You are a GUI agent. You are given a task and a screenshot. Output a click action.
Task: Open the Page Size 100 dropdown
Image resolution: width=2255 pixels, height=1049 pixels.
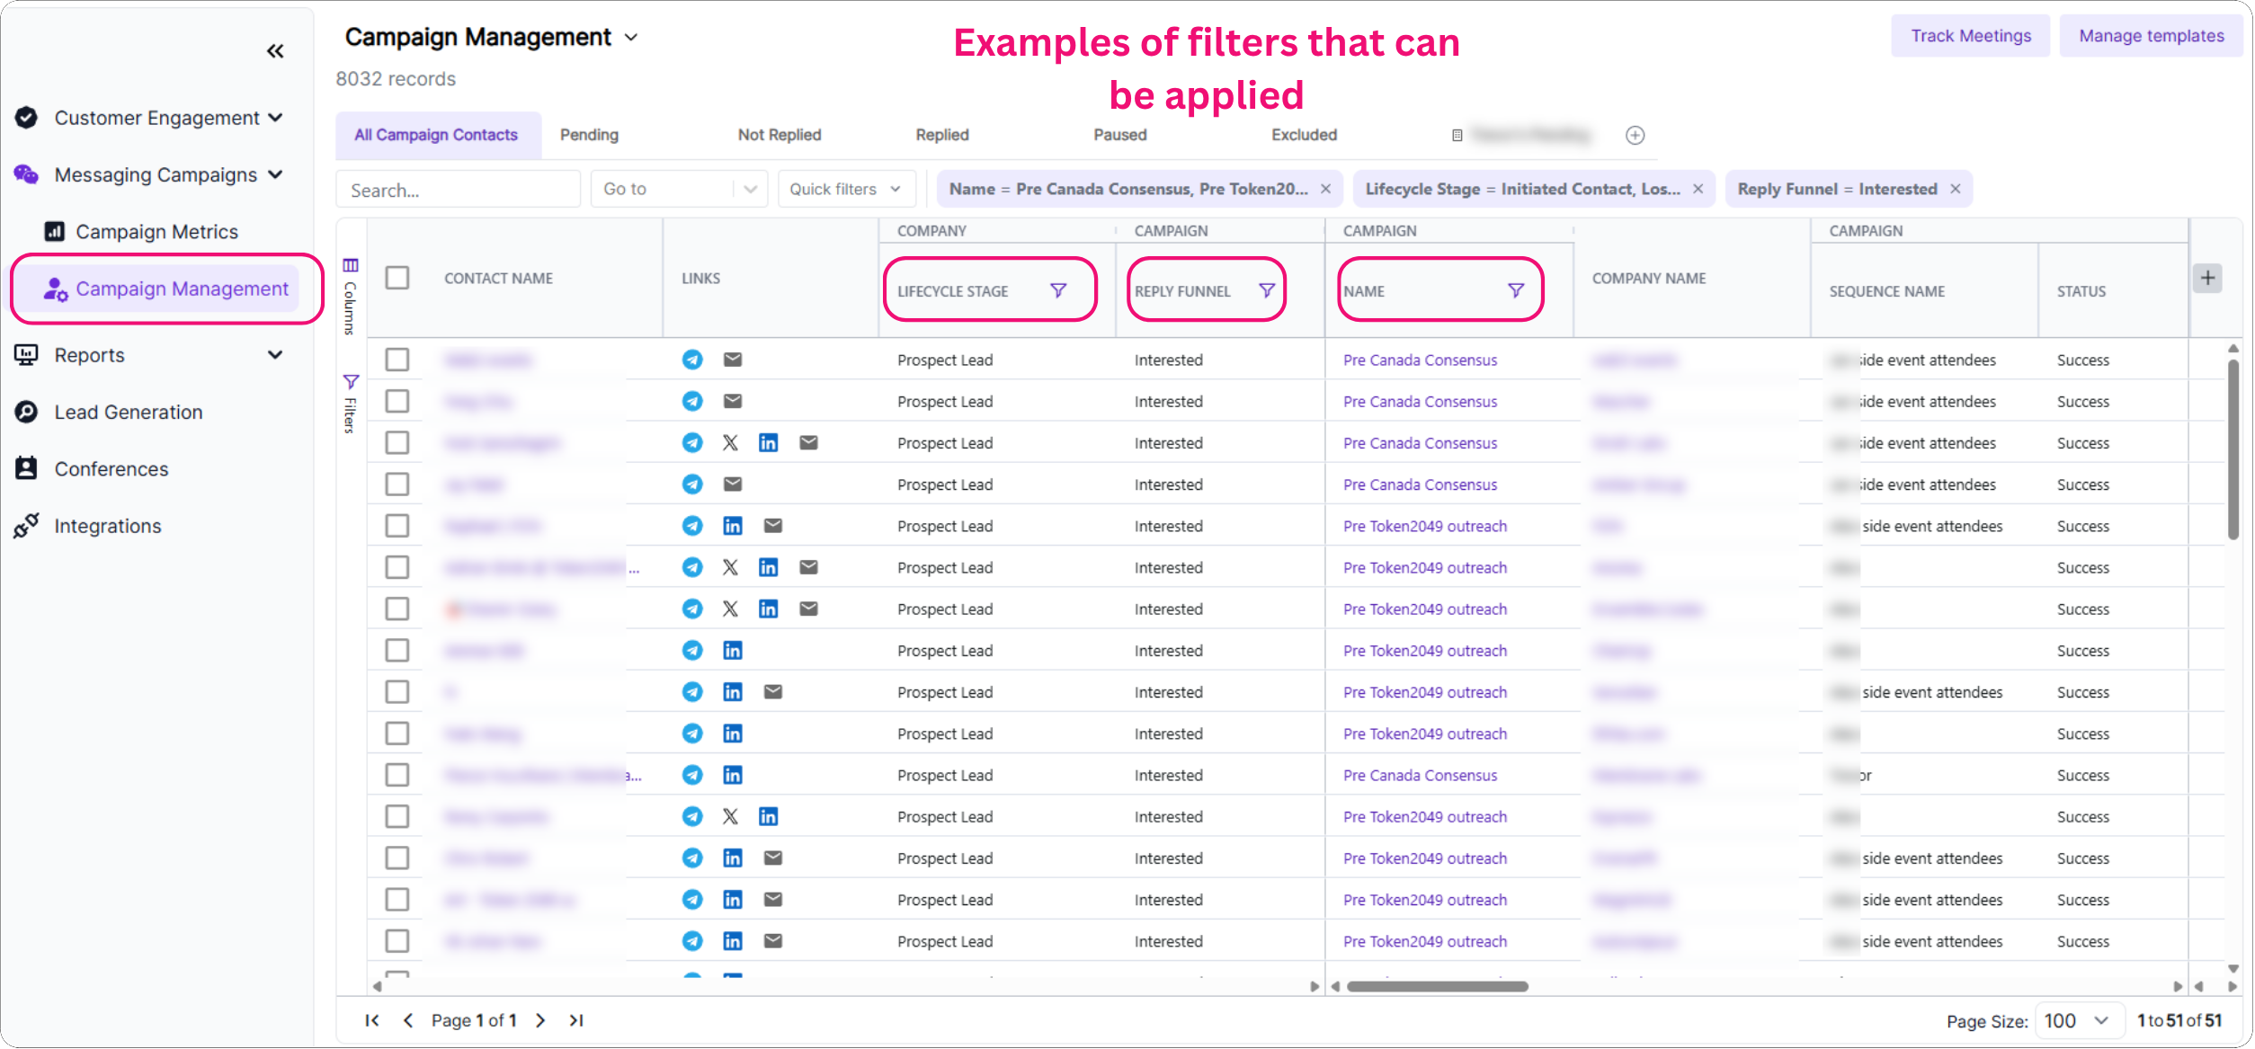tap(2077, 1020)
